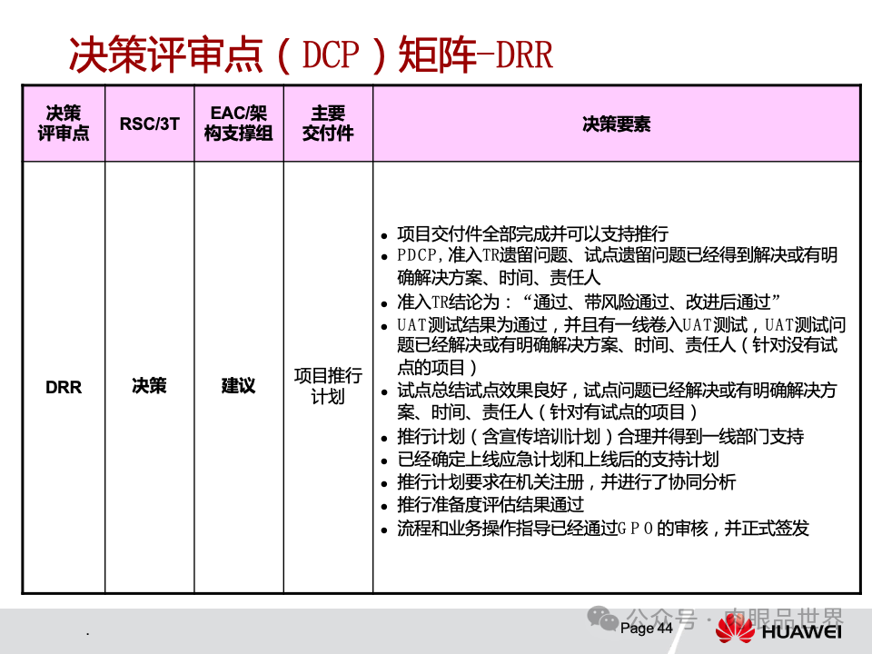The height and width of the screenshot is (654, 872).
Task: Click the Huawei logo
Action: (x=778, y=630)
